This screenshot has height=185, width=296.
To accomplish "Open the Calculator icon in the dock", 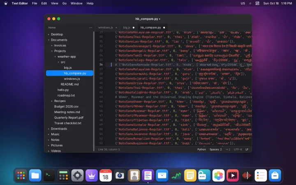I will pyautogui.click(x=63, y=176).
